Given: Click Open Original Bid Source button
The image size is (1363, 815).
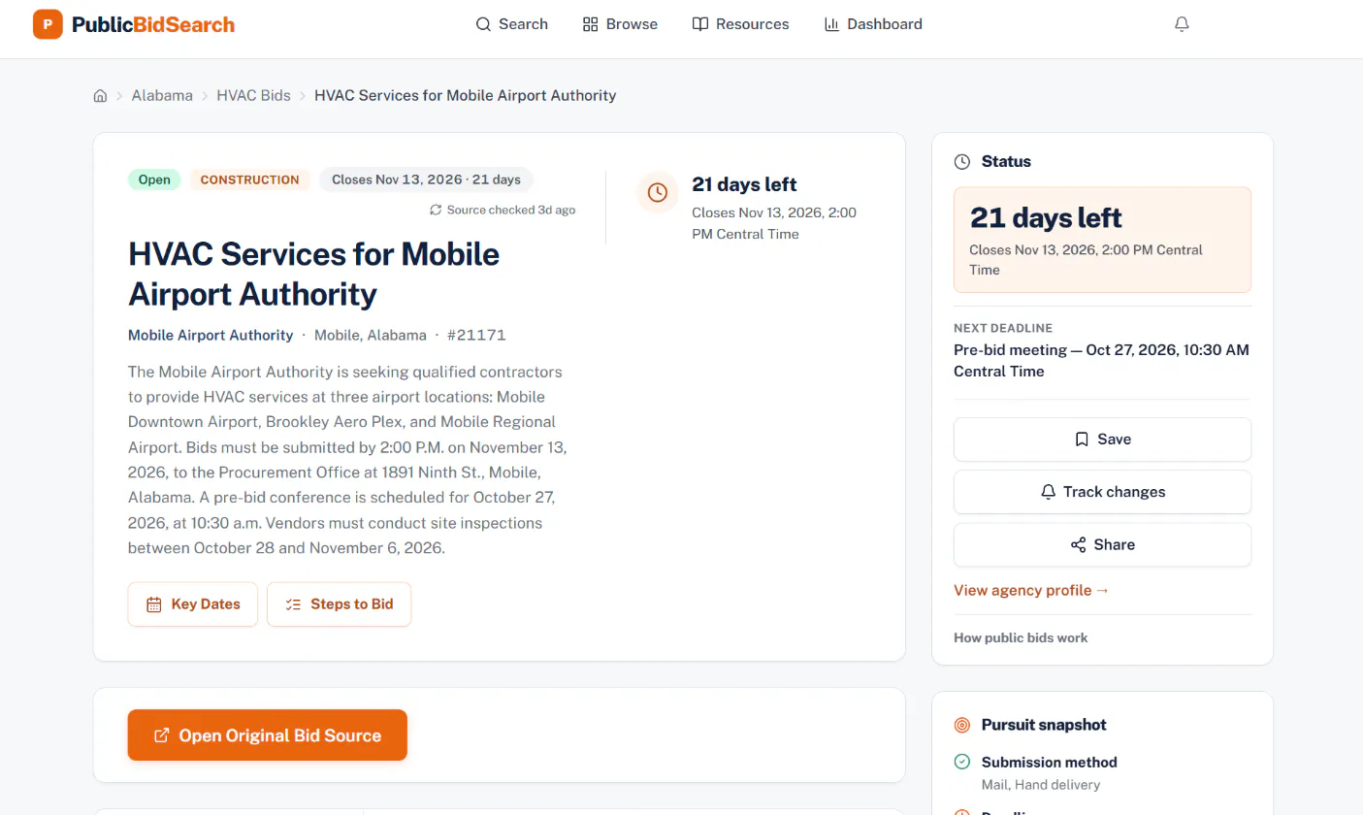Looking at the screenshot, I should point(268,735).
